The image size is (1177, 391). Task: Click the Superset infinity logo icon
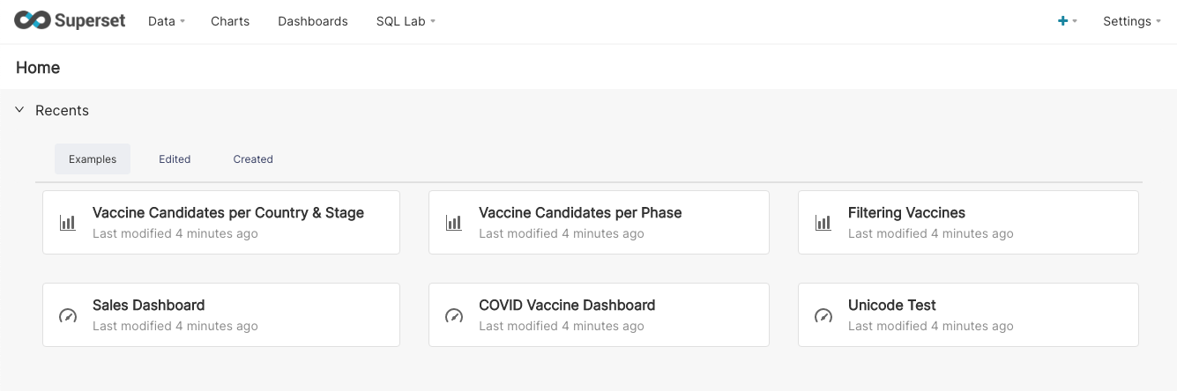tap(32, 21)
